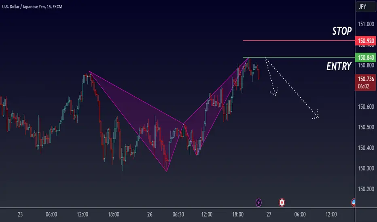Click the 23 date label on time axis
Screen dimensions: 377x222
tap(20, 214)
